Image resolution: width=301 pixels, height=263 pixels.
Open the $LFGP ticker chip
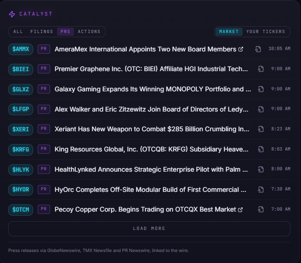(x=21, y=109)
